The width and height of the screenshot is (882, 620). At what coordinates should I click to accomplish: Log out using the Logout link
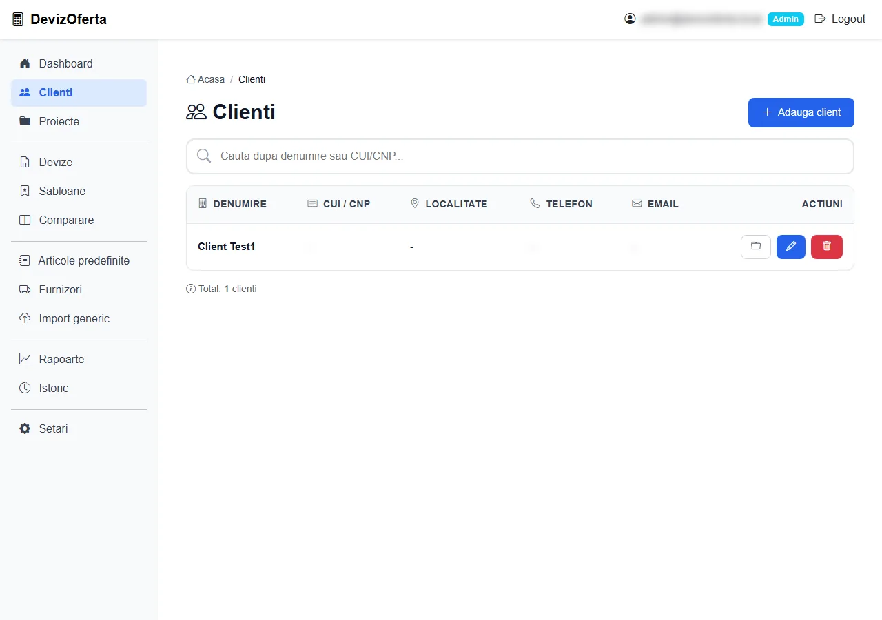pos(840,19)
